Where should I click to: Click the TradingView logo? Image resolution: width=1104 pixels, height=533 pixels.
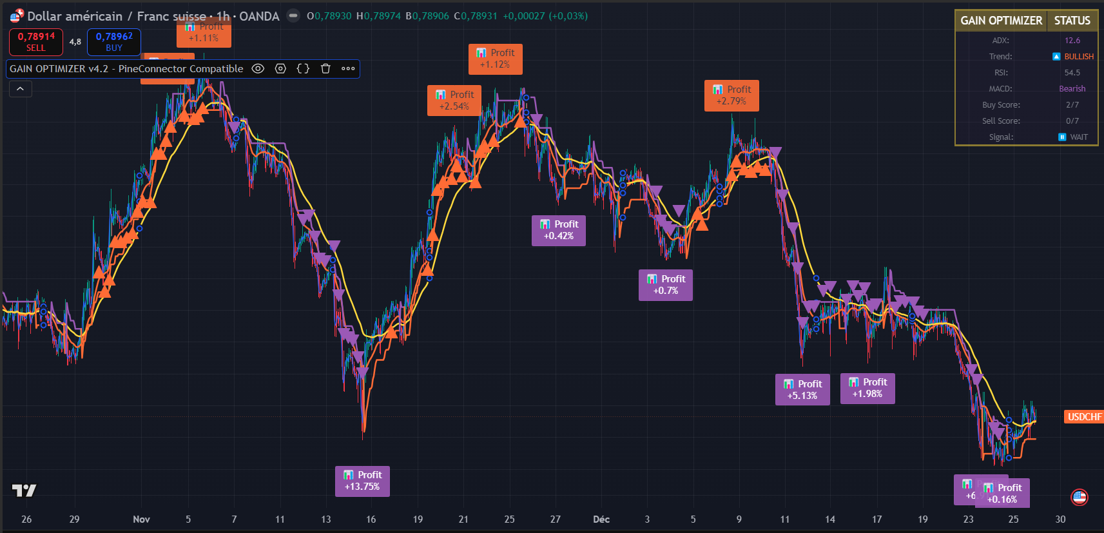[24, 491]
